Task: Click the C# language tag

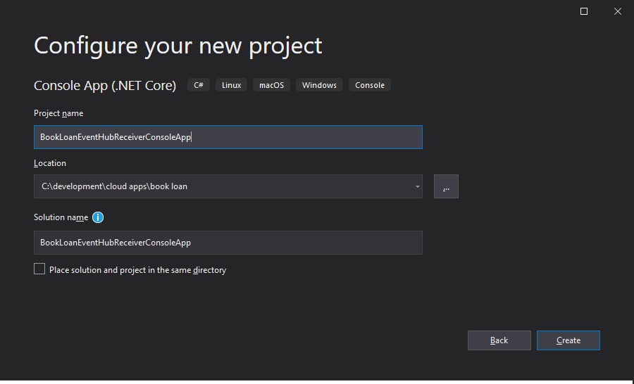Action: tap(199, 85)
